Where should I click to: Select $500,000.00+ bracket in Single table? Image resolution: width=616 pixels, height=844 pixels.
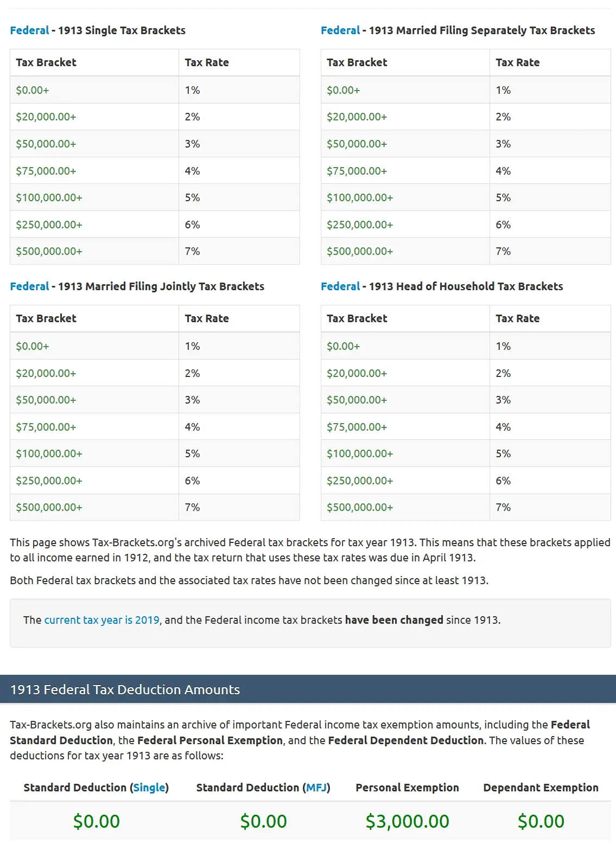pos(49,251)
